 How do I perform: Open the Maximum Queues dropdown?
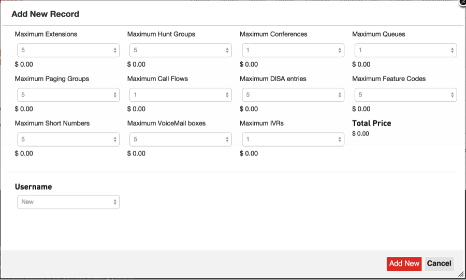tap(405, 51)
